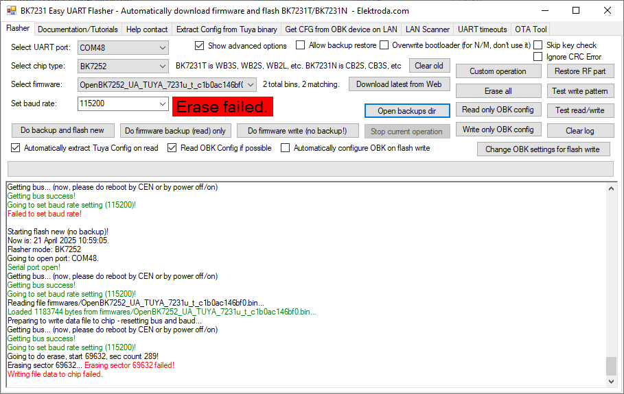The width and height of the screenshot is (624, 394).
Task: Open the Help contact tab
Action: click(147, 29)
